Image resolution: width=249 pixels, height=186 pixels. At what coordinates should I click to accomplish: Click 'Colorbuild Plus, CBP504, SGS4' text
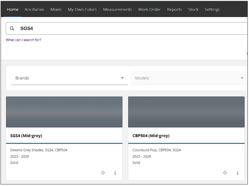pyautogui.click(x=157, y=150)
